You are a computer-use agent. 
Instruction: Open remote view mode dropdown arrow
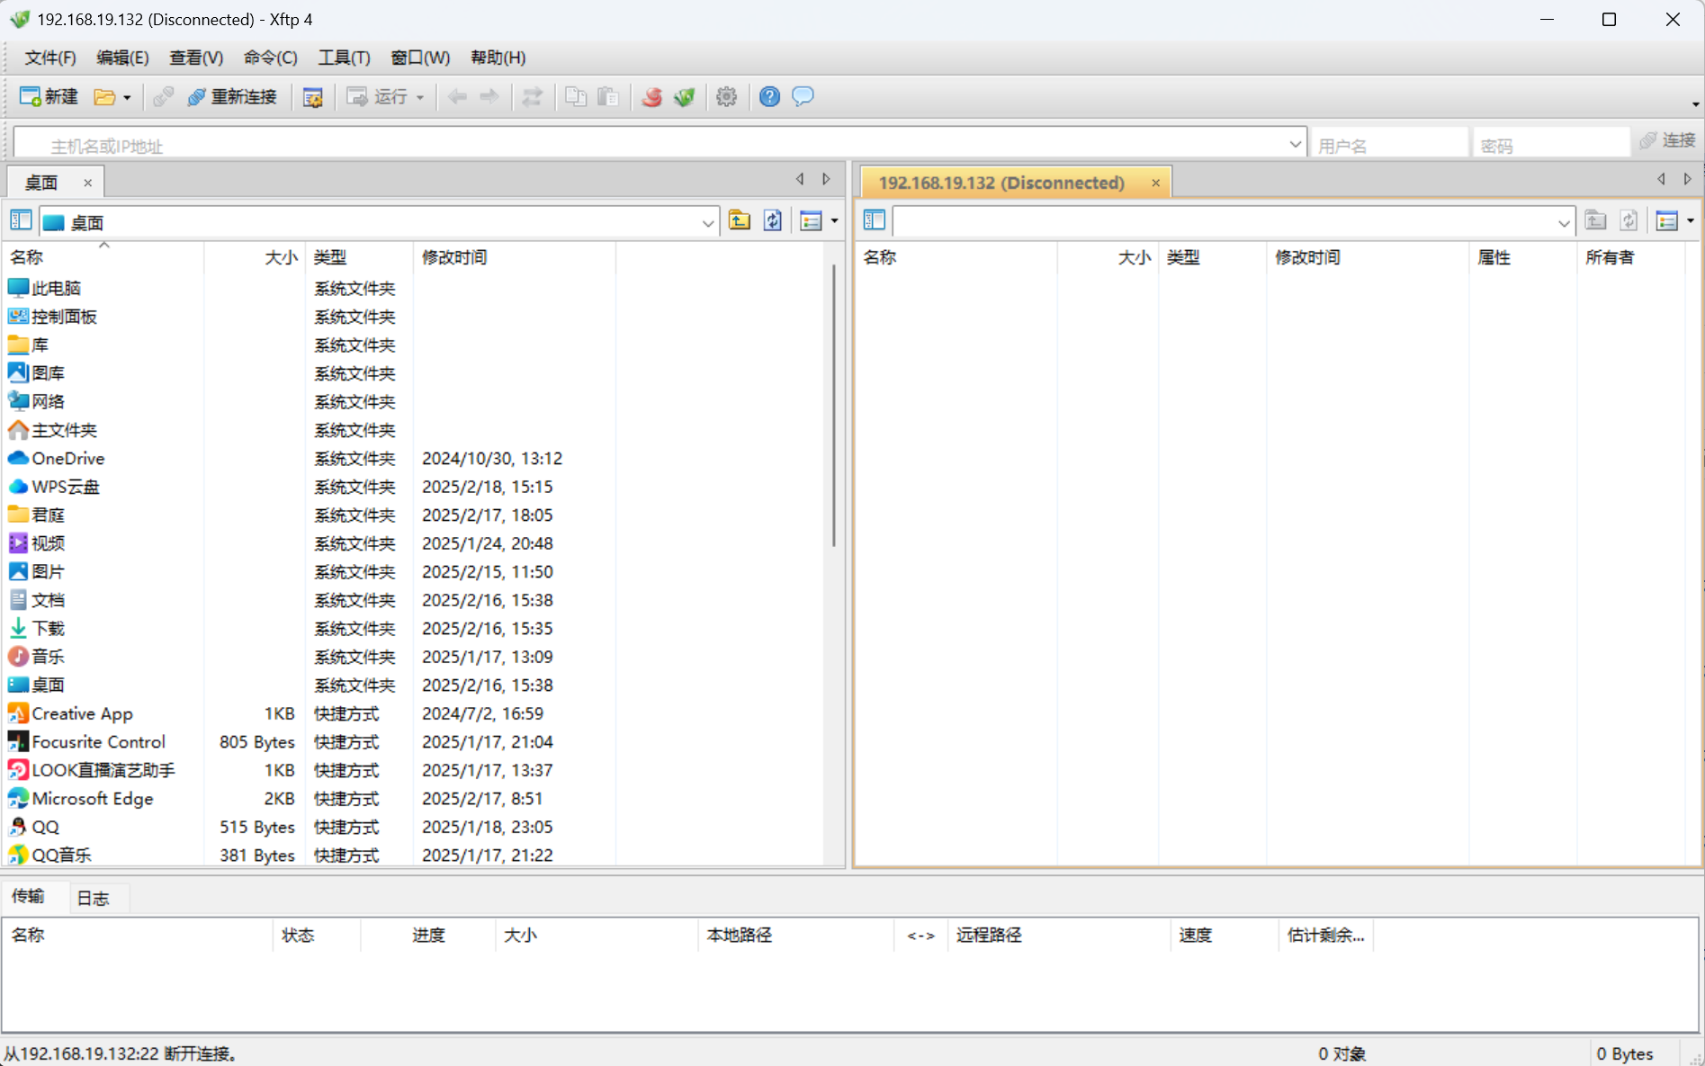pyautogui.click(x=1691, y=220)
